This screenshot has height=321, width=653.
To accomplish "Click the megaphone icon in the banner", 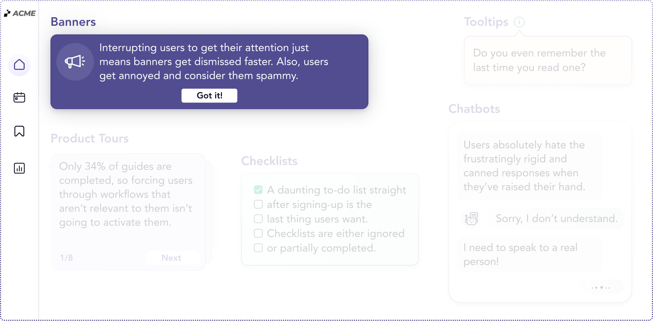I will click(75, 62).
